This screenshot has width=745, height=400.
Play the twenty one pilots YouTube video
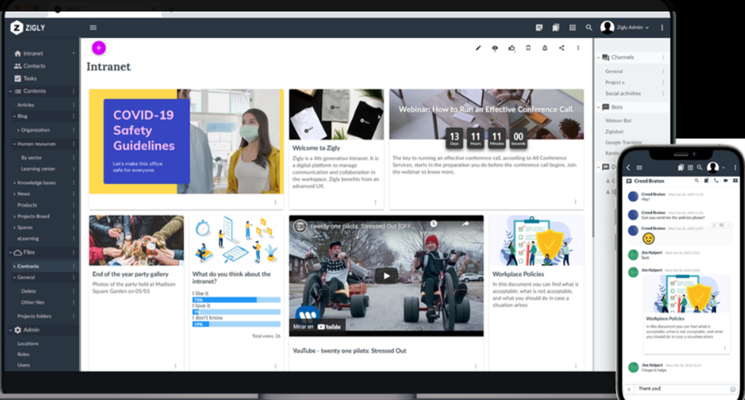point(386,276)
